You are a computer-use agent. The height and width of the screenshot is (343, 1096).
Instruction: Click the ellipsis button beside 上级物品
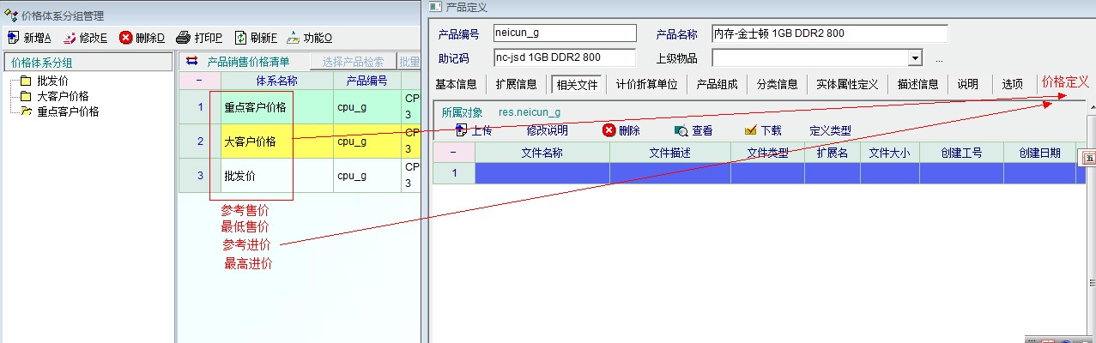939,59
